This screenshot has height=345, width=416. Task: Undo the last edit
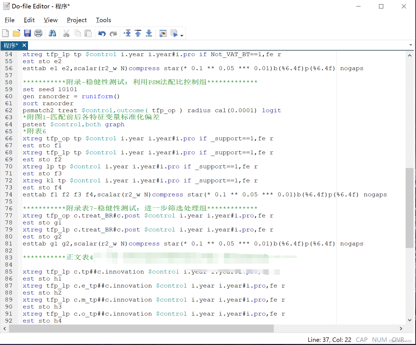102,33
